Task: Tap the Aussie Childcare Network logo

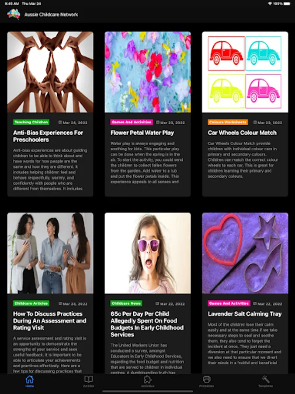Action: [14, 14]
